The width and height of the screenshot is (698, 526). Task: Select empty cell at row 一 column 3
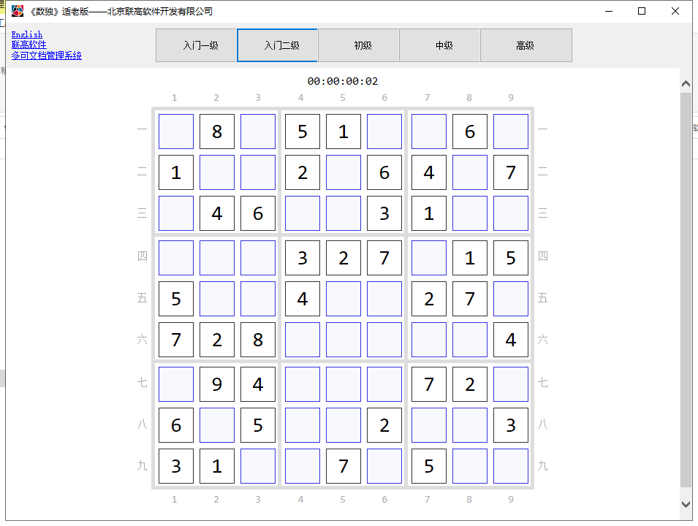(258, 131)
